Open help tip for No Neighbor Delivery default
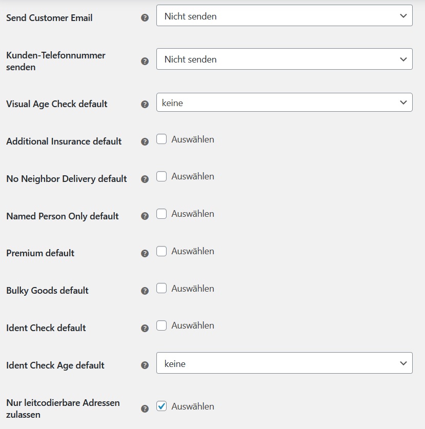The image size is (425, 429). point(145,179)
